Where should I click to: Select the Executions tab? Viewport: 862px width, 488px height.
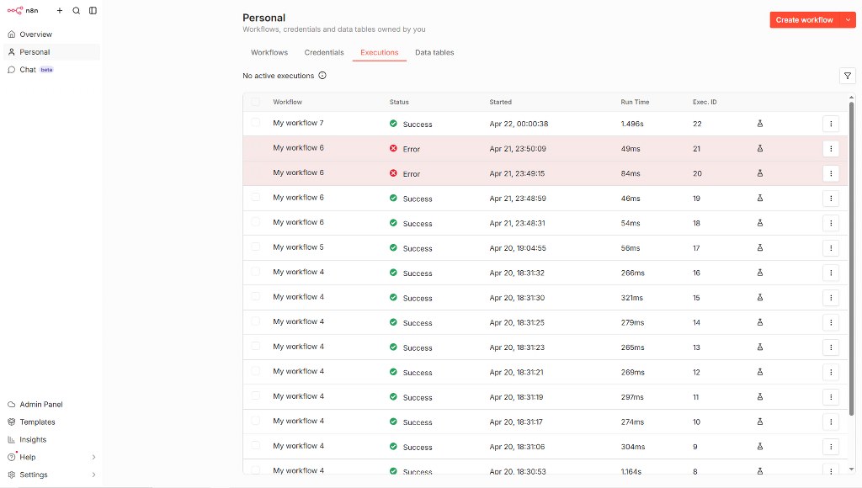(380, 52)
